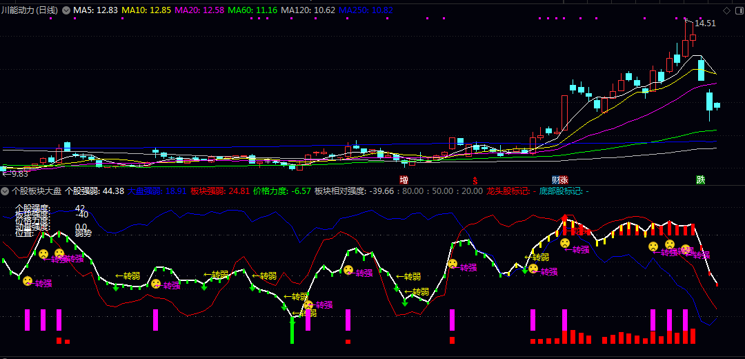Click the 价格力度 indicator value

click(281, 191)
